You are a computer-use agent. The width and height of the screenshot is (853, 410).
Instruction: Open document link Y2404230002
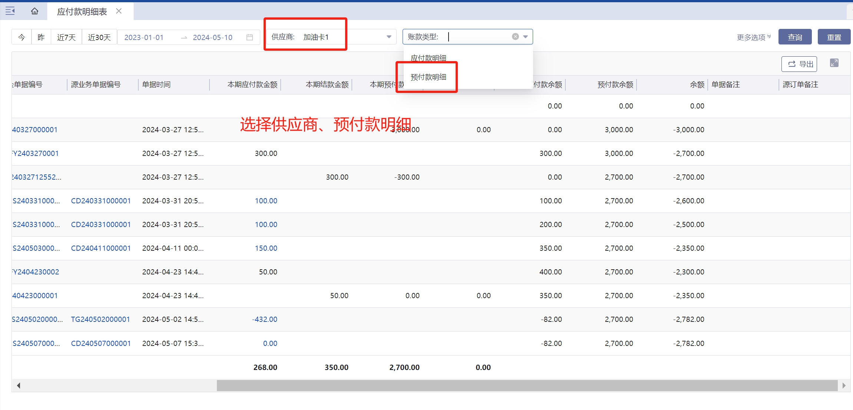[x=36, y=272]
